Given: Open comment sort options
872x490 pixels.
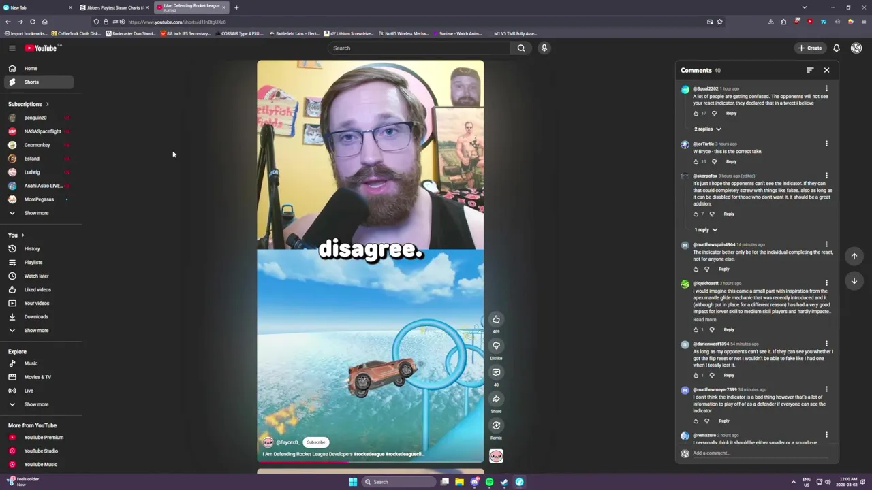Looking at the screenshot, I should click(810, 70).
